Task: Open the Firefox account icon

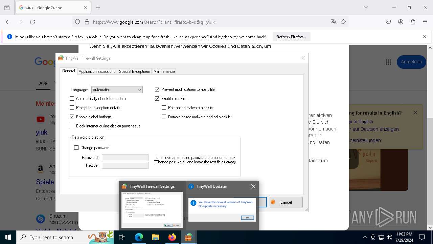Action: tap(401, 22)
